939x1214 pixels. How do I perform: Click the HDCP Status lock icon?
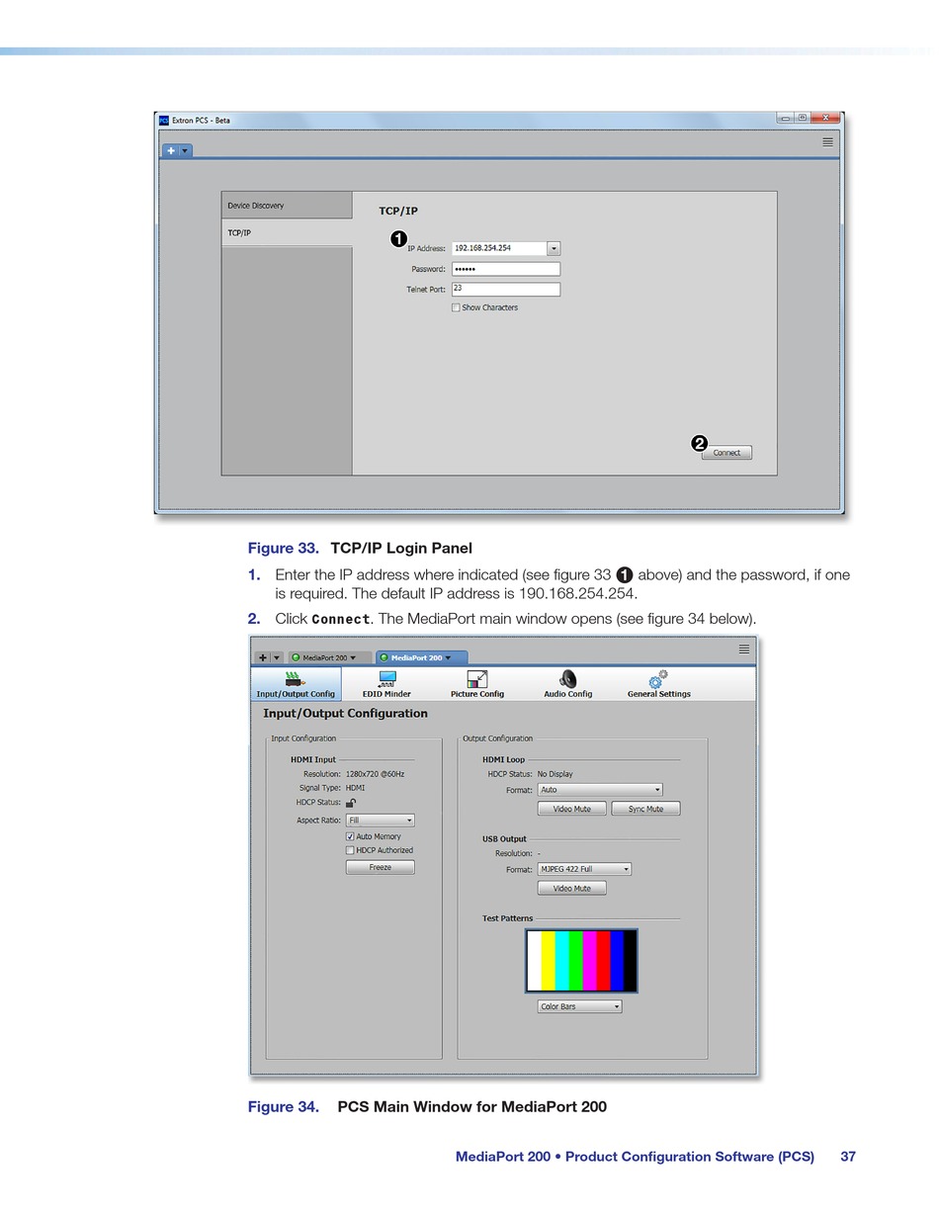pyautogui.click(x=351, y=803)
